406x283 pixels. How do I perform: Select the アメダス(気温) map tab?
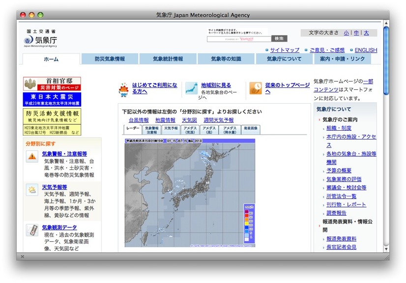pyautogui.click(x=190, y=130)
